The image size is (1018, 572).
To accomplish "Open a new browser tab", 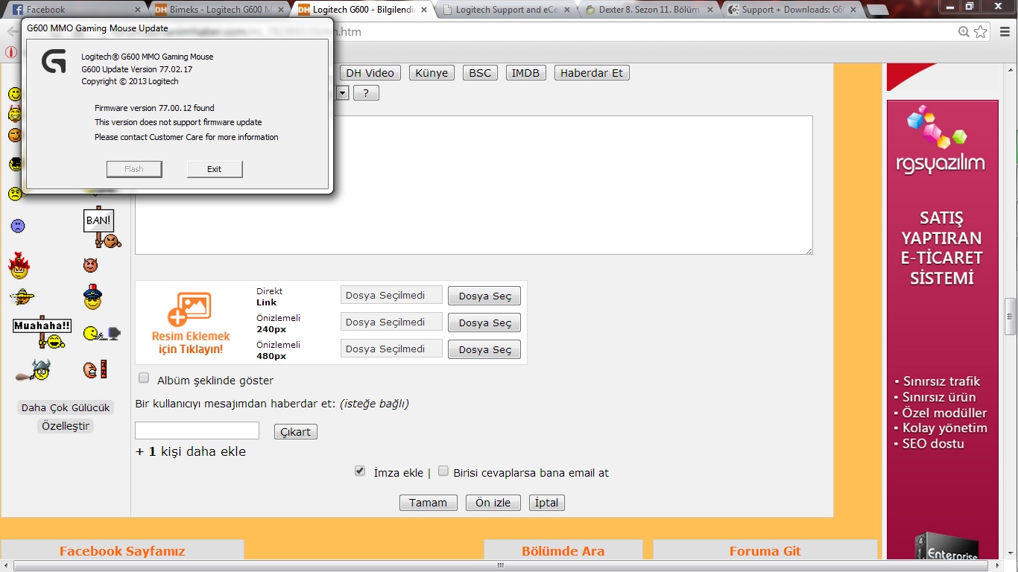I will click(x=878, y=10).
